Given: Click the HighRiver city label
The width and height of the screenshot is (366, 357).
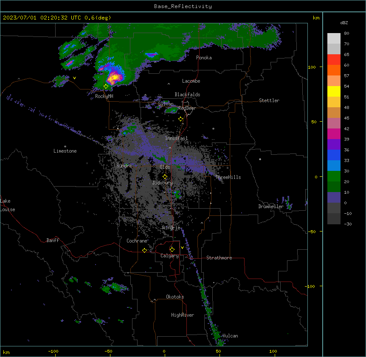Looking at the screenshot, I should pos(183,315).
